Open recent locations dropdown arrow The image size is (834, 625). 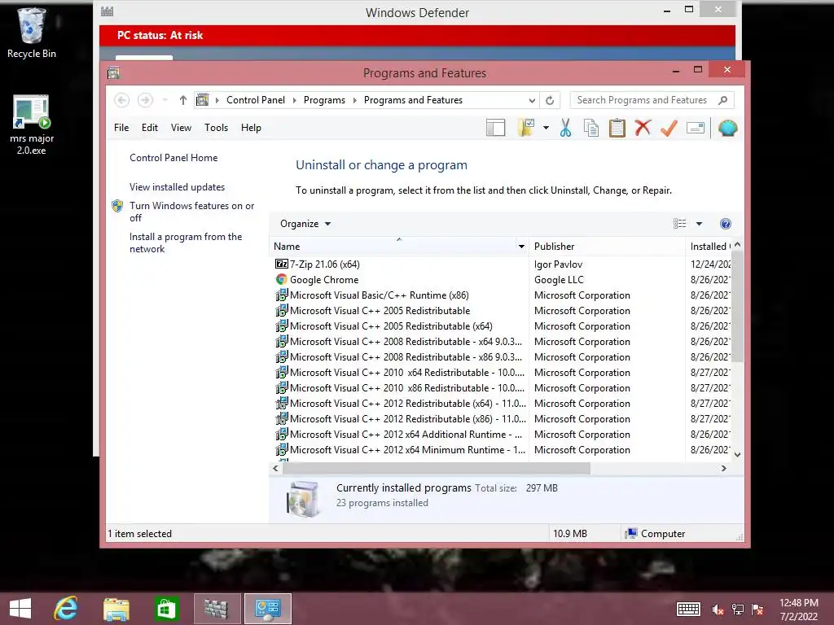coord(165,100)
